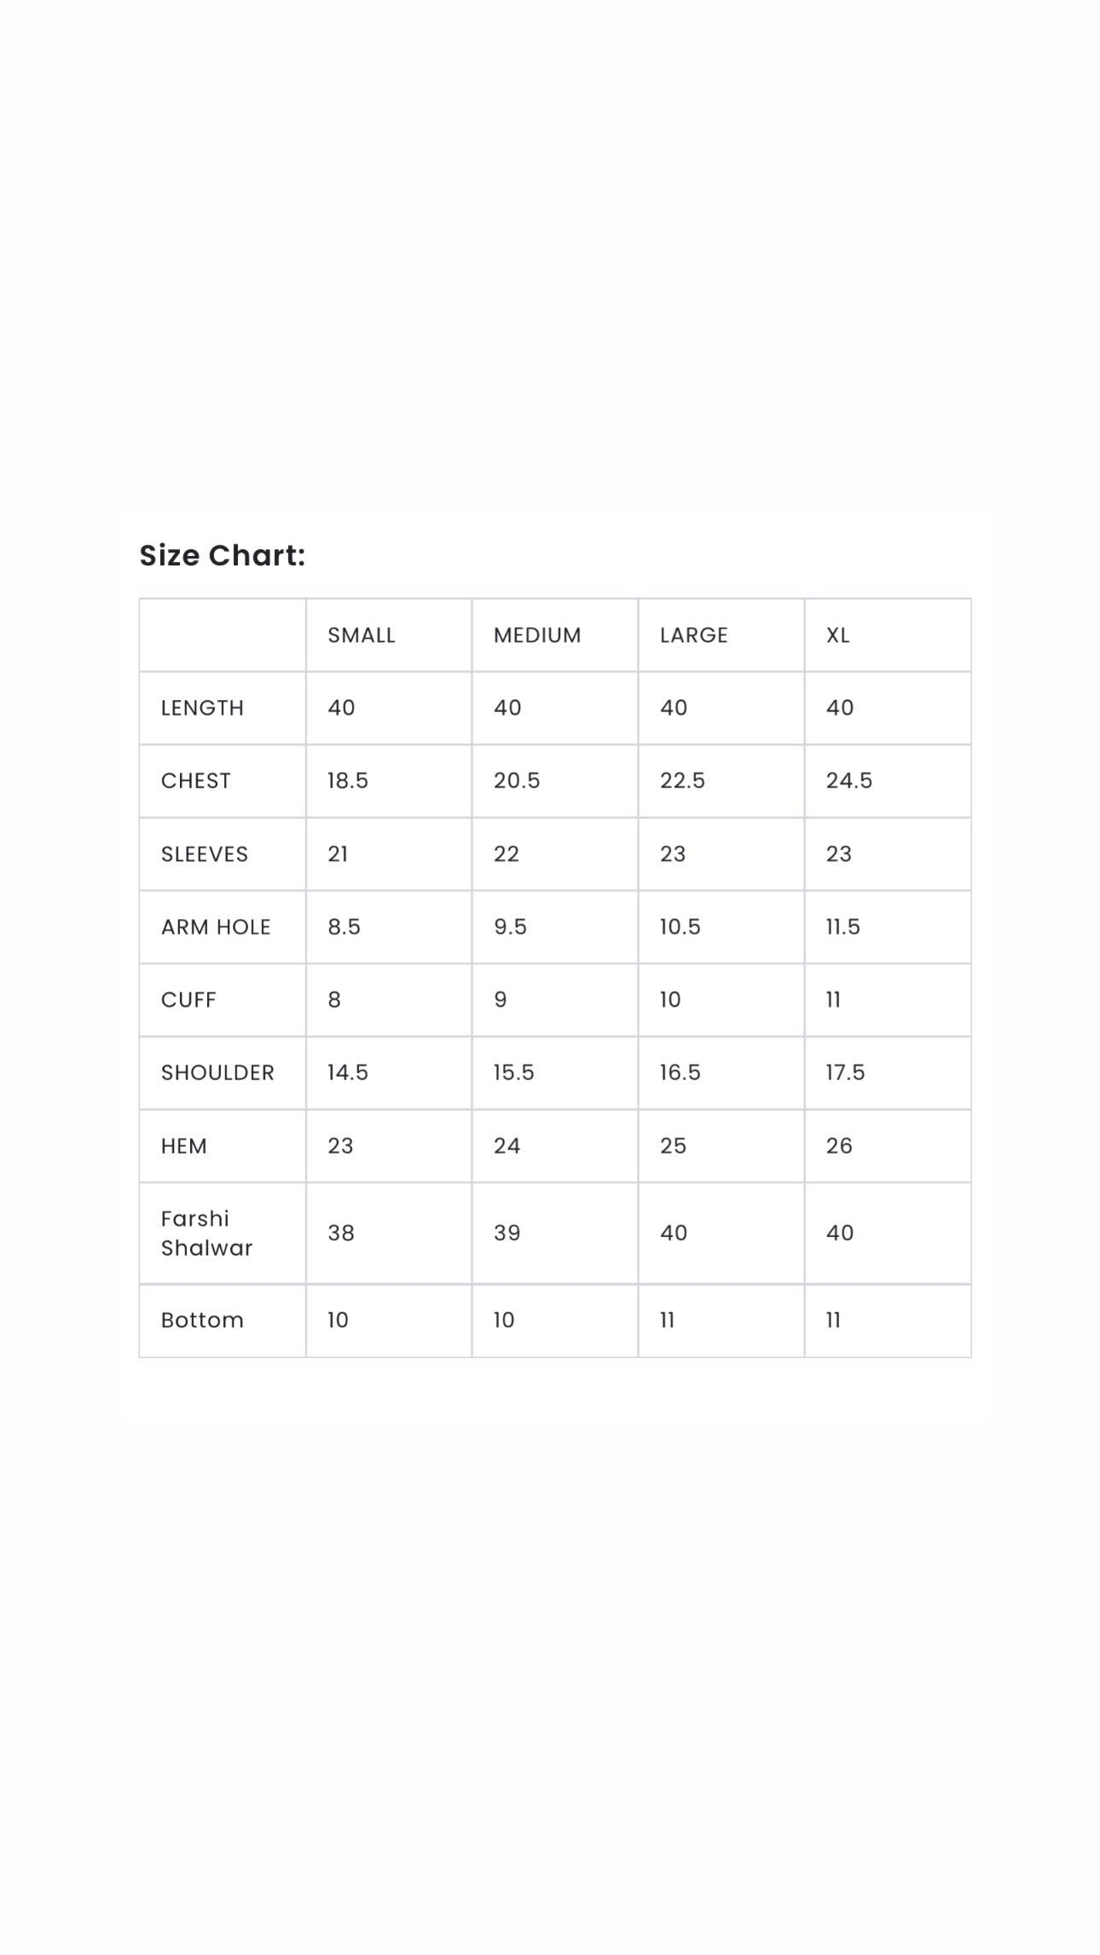Click the Farshi Shalwar row label
1100x1955 pixels.
207,1233
